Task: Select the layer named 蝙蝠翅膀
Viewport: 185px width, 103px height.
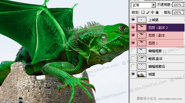Action: tap(155, 51)
